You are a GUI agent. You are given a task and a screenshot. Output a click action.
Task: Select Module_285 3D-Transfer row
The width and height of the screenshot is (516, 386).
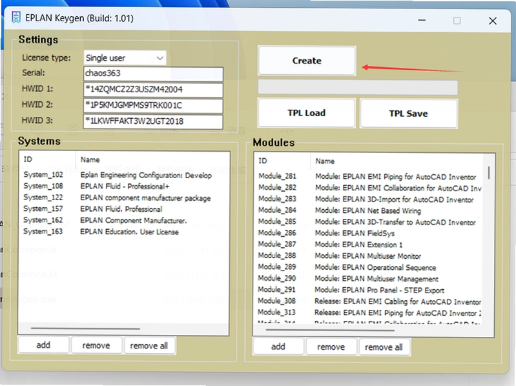[x=369, y=222]
